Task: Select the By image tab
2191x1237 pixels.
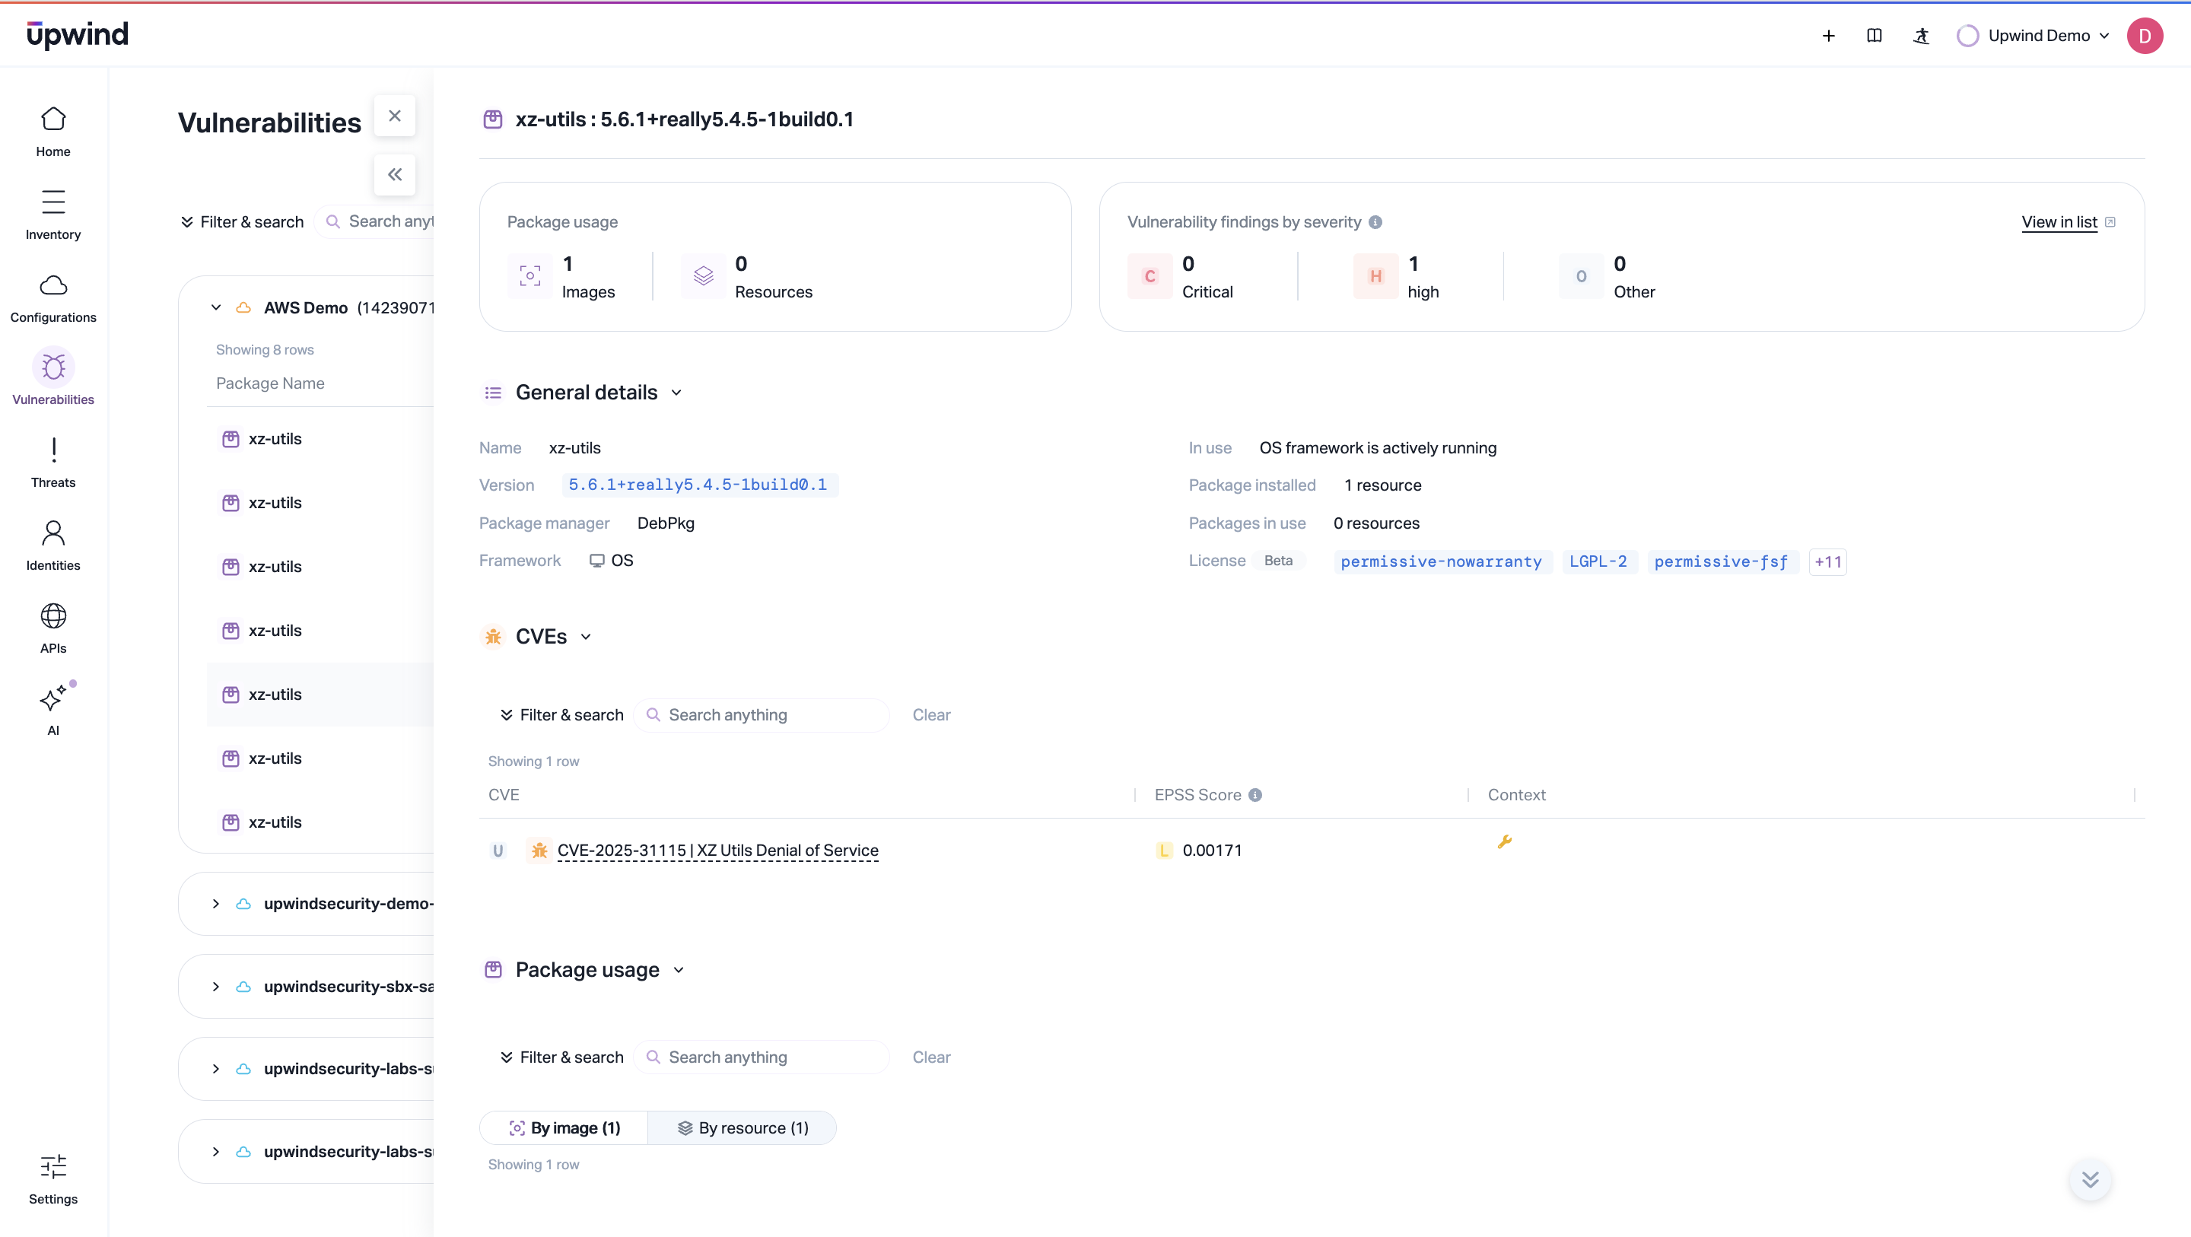Action: (565, 1127)
